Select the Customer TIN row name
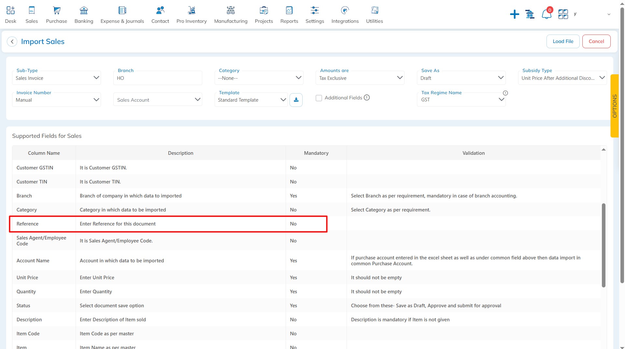Screen dimensions: 625x349 click(x=32, y=182)
